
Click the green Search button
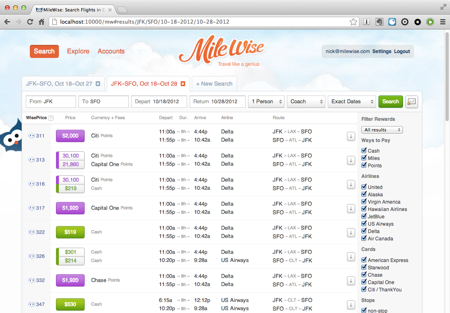point(391,102)
